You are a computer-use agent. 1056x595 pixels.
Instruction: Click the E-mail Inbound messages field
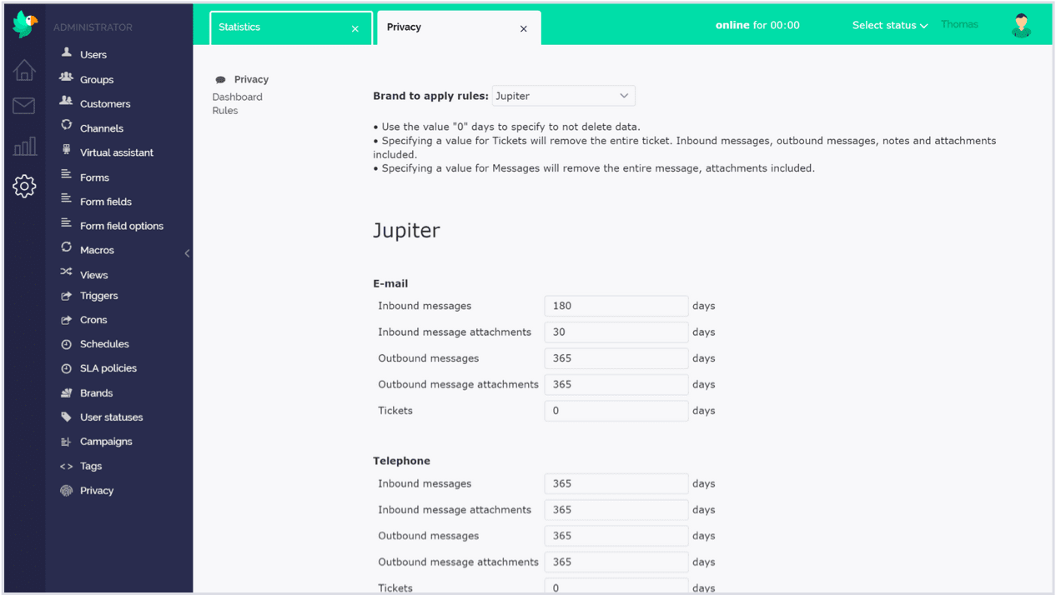coord(616,306)
